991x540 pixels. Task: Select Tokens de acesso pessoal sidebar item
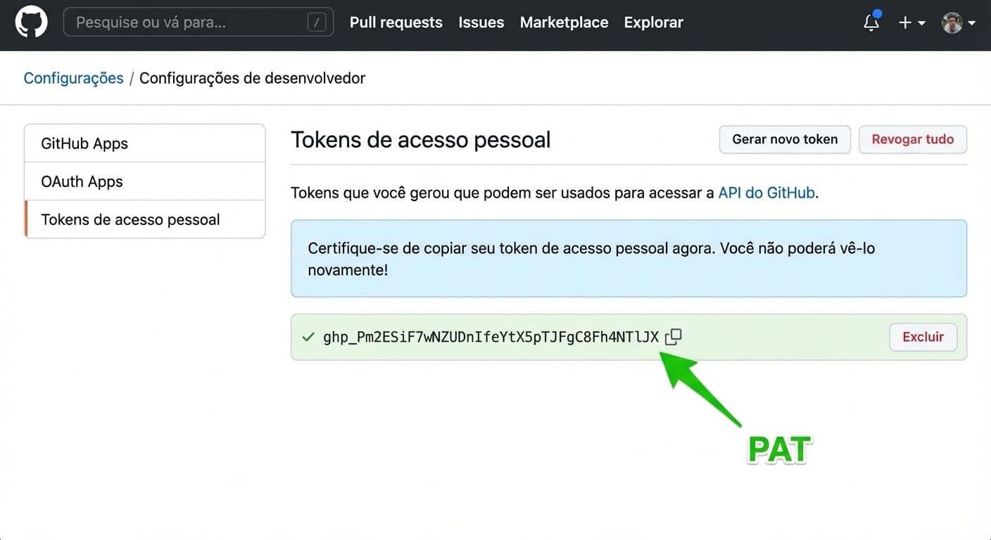tap(145, 219)
